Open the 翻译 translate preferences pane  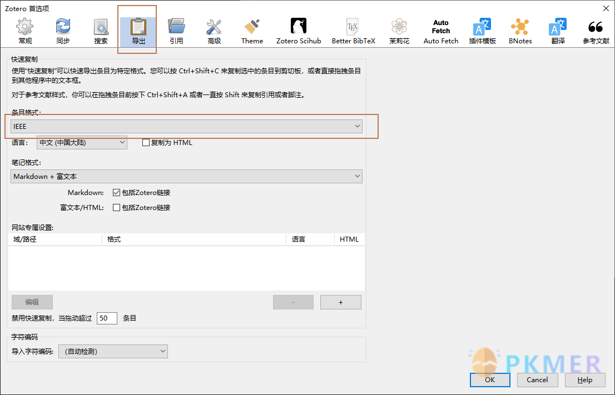558,31
